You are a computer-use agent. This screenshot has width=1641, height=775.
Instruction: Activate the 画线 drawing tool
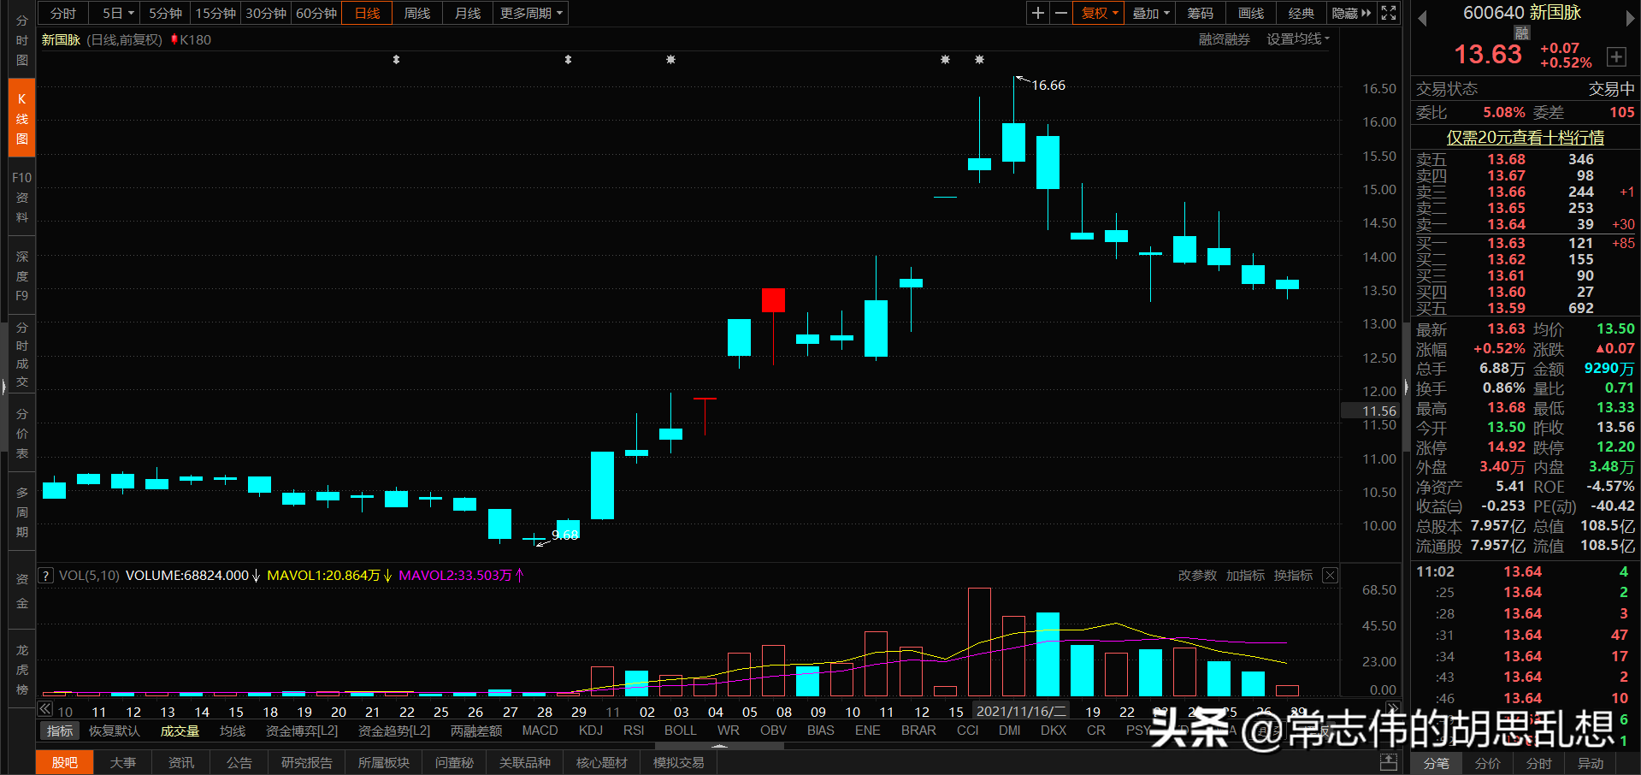point(1249,13)
